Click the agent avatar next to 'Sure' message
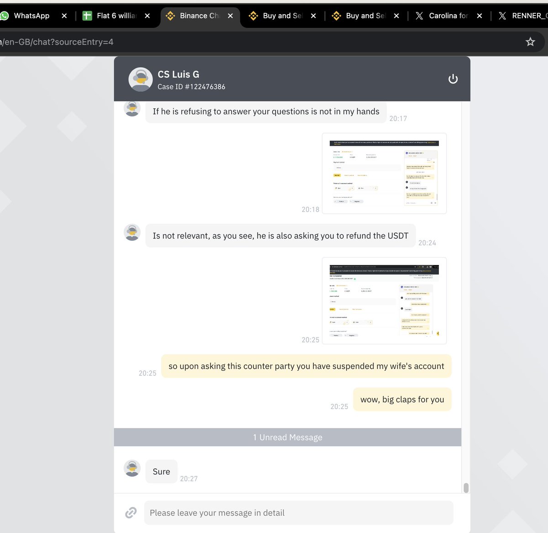 pos(132,468)
